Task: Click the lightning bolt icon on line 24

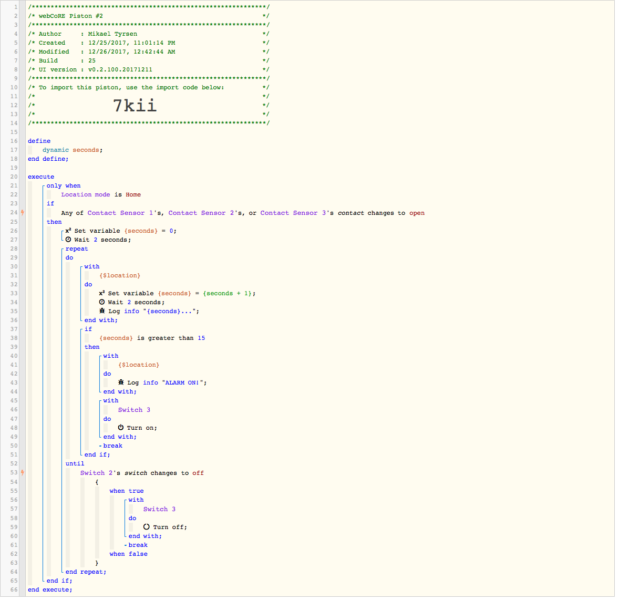Action: (x=23, y=213)
